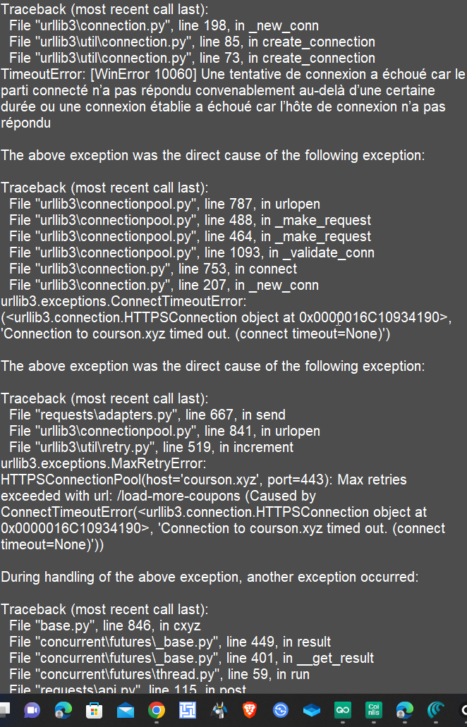Click the Edge icon beside the Coinlist icon

coord(405,709)
